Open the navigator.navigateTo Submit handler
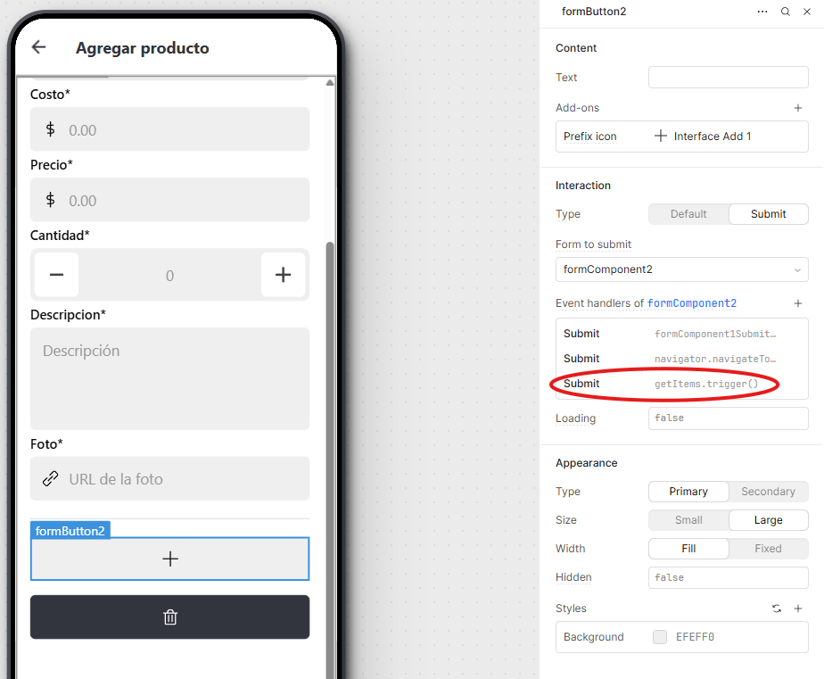The width and height of the screenshot is (824, 679). [x=681, y=359]
